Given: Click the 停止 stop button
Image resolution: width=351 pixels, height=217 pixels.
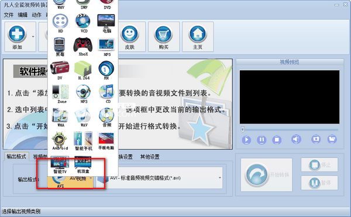Looking at the screenshot, I should (x=319, y=164).
